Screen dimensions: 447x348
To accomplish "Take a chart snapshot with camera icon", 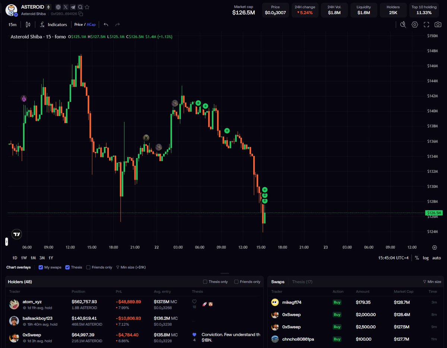I will pyautogui.click(x=438, y=25).
